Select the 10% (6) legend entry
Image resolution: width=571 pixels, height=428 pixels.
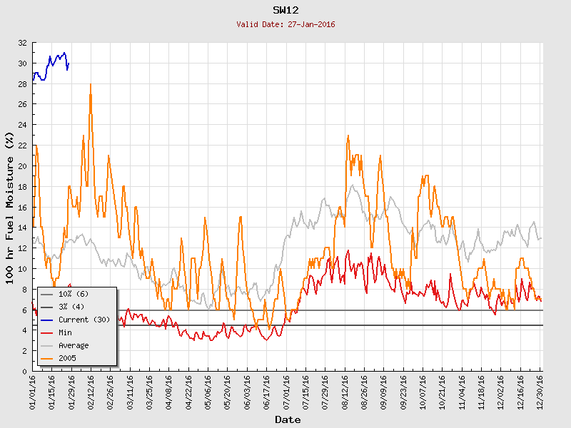(x=74, y=295)
